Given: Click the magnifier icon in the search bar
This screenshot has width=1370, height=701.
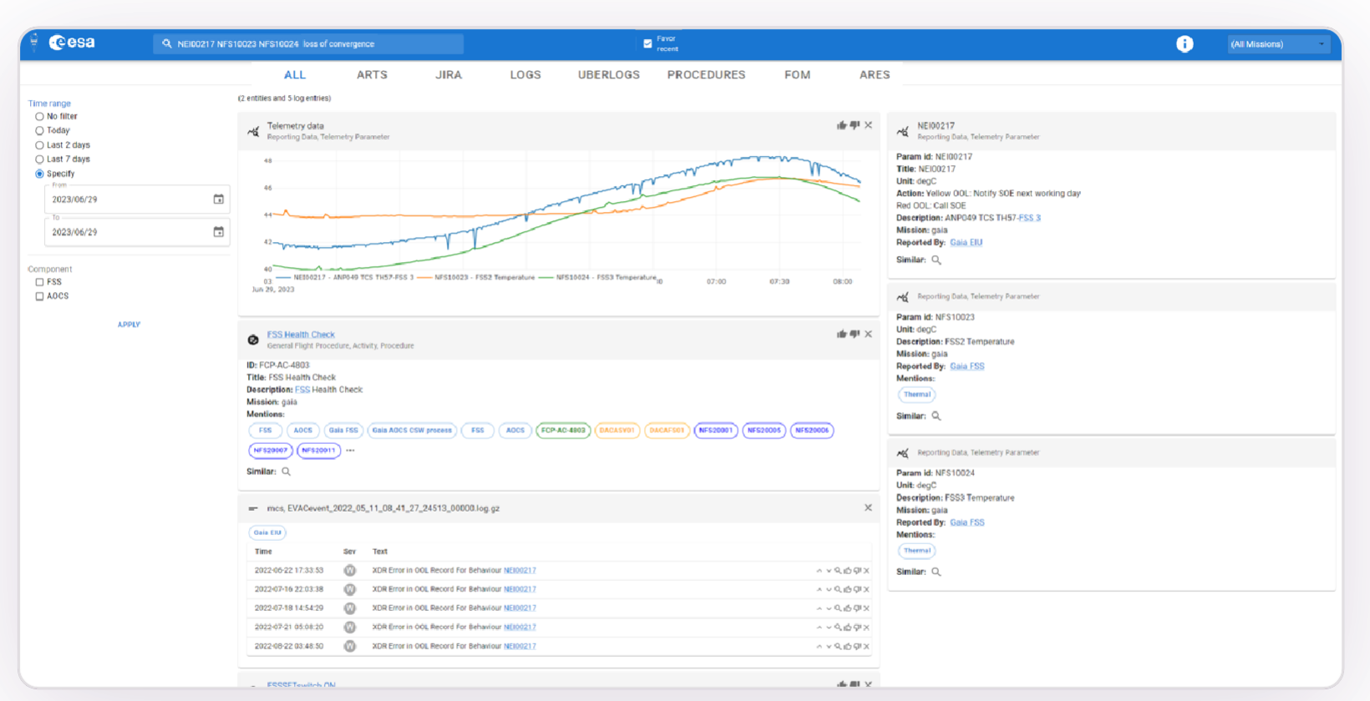Looking at the screenshot, I should (167, 43).
